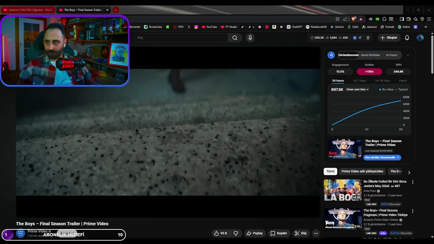Click the Kaydet save button

tap(279, 233)
